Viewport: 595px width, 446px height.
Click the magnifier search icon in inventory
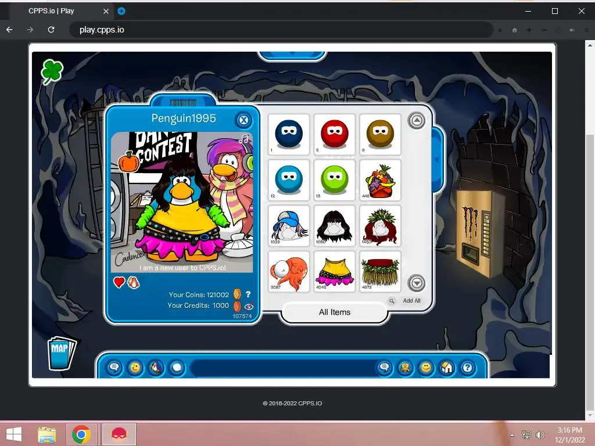[392, 301]
